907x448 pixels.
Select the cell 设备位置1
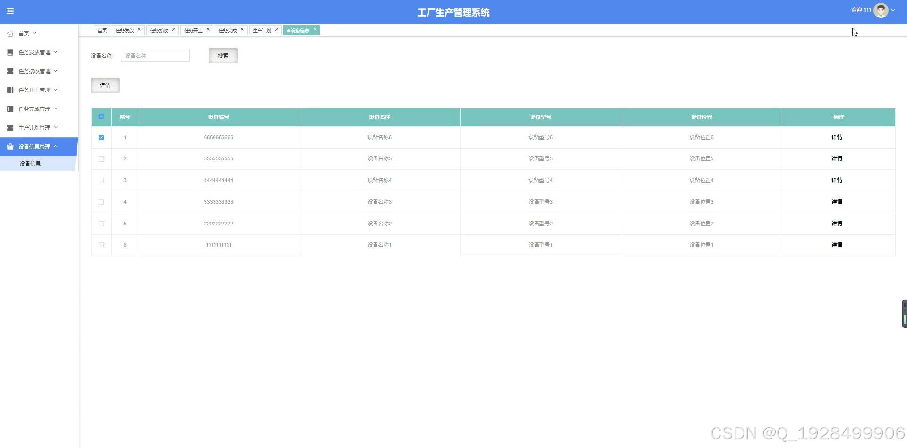pyautogui.click(x=702, y=245)
